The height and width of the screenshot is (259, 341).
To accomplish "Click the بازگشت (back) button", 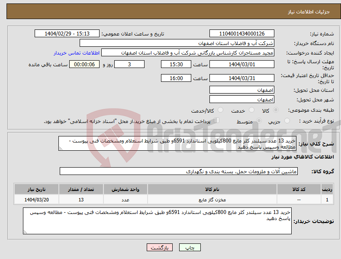I will [160, 247].
